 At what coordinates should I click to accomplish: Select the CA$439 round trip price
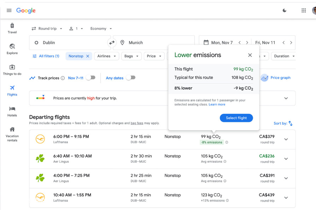tap(267, 195)
